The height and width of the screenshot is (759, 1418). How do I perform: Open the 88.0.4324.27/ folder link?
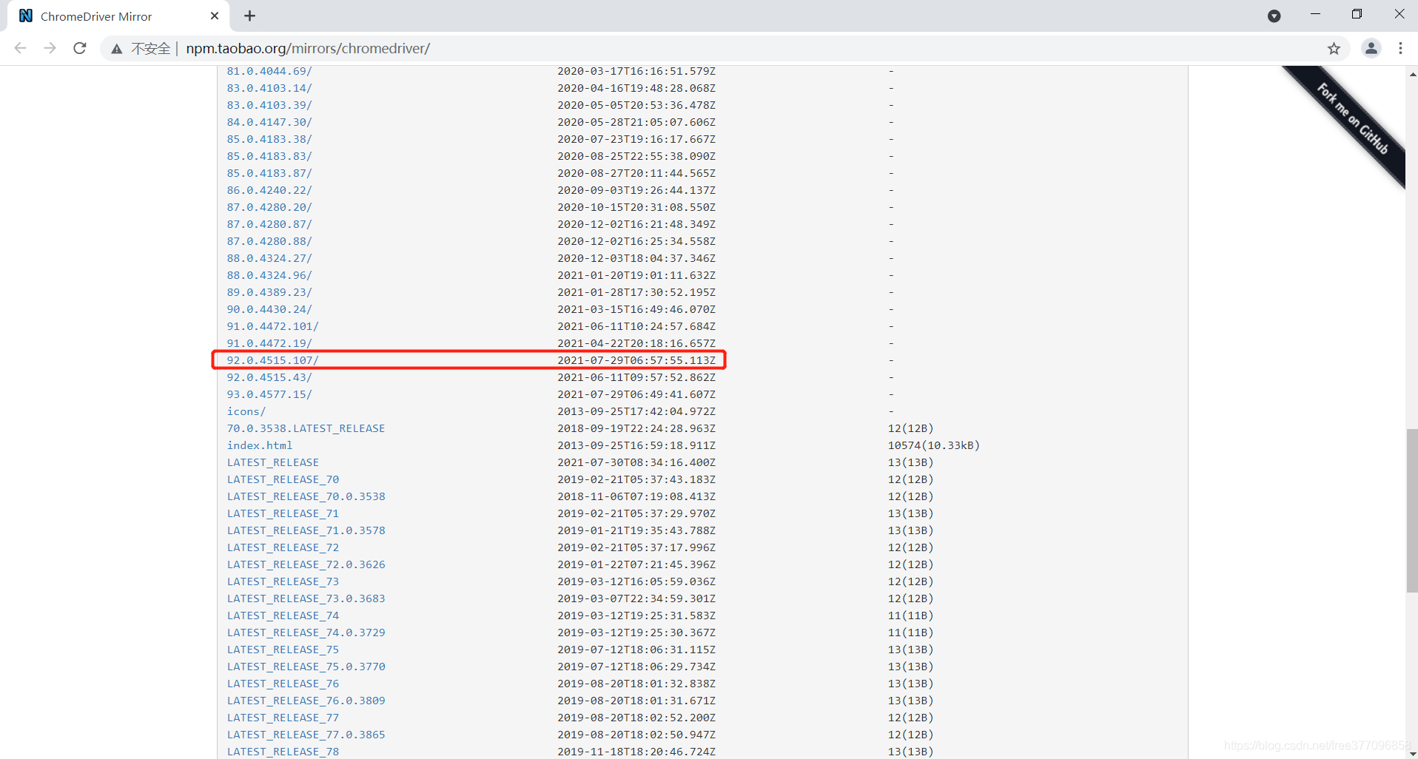(269, 258)
